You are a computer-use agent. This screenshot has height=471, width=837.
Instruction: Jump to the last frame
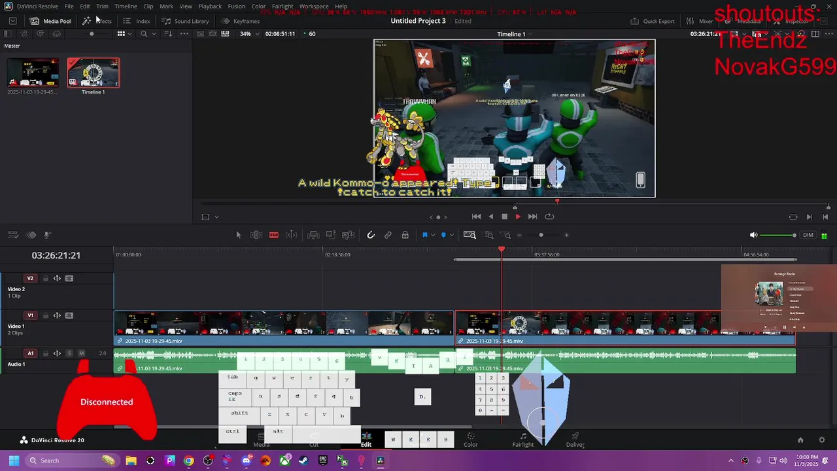click(532, 217)
